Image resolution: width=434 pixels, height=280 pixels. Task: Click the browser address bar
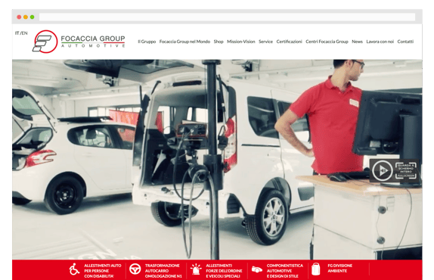228,17
